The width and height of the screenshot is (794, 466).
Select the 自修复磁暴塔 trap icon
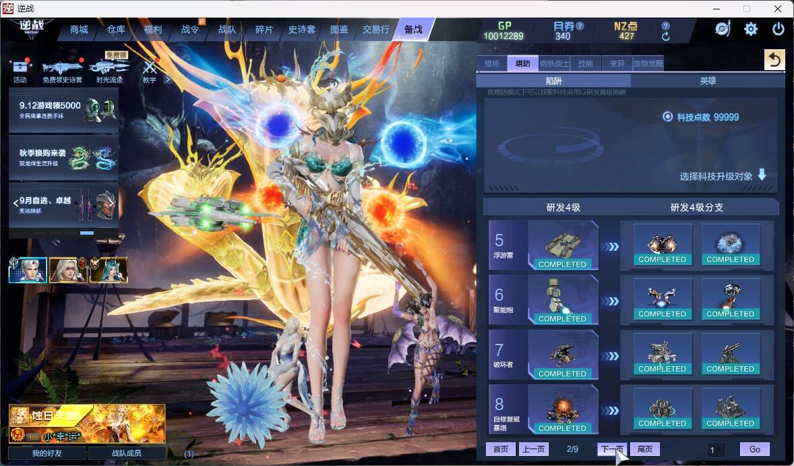point(563,409)
